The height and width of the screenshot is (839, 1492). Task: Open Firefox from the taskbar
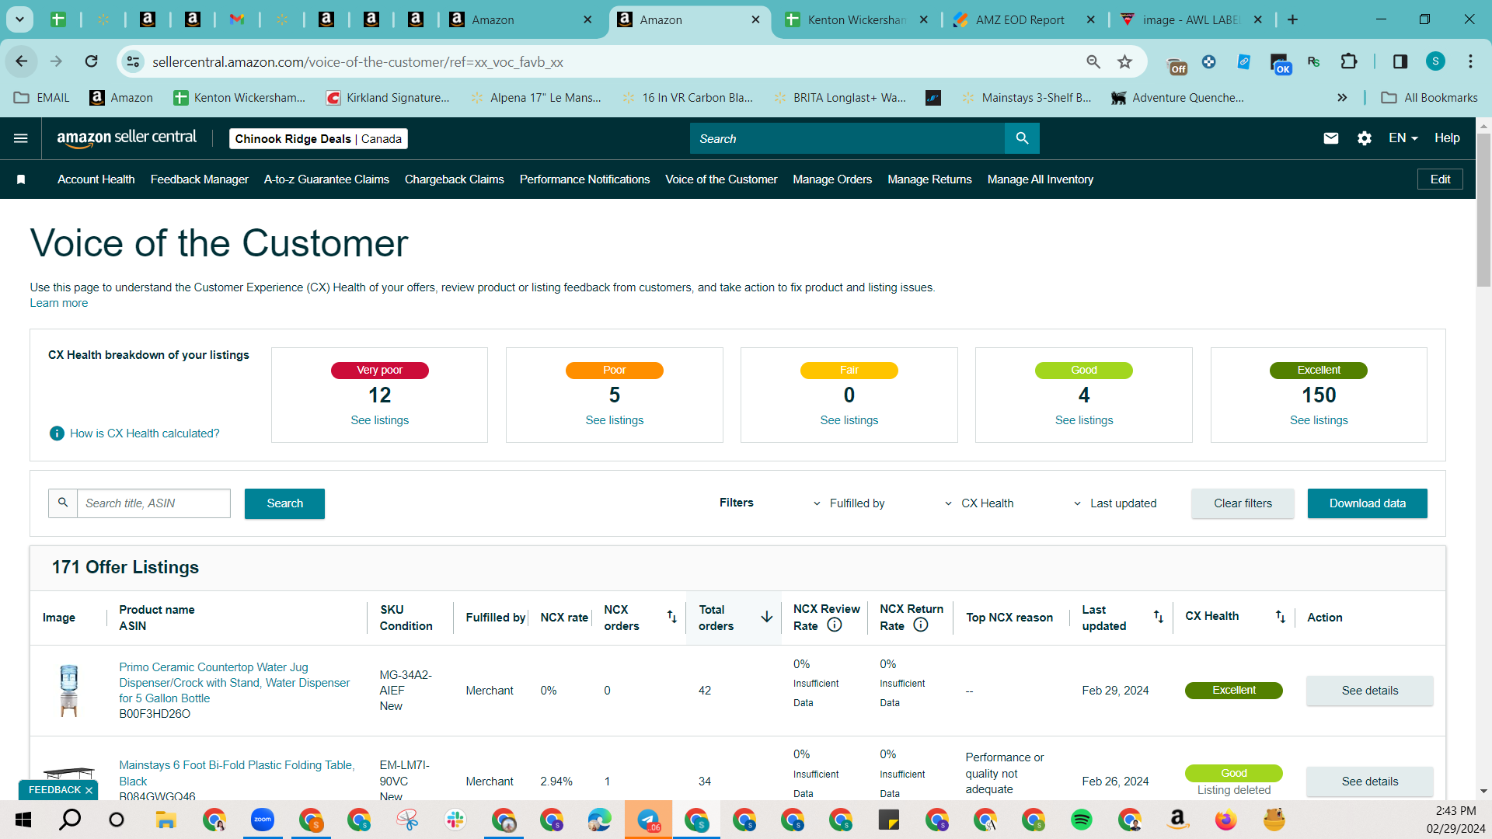click(1226, 820)
